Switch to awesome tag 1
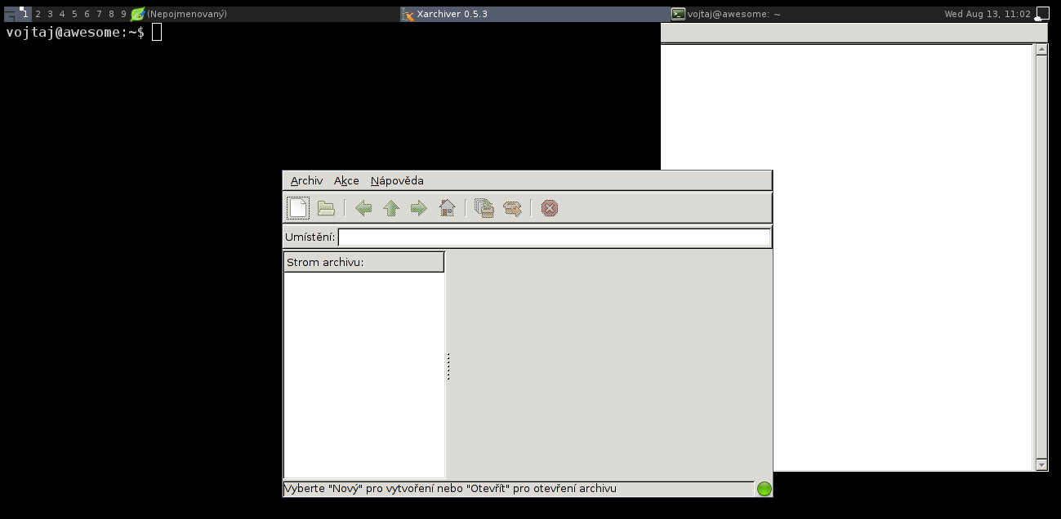 coord(25,14)
